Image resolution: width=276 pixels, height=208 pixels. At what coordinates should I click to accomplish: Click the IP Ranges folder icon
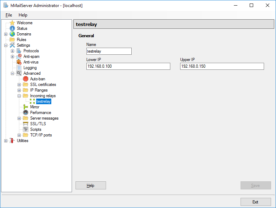click(x=26, y=90)
